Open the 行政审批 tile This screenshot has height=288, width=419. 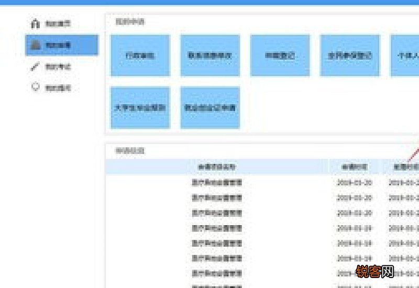(x=140, y=56)
